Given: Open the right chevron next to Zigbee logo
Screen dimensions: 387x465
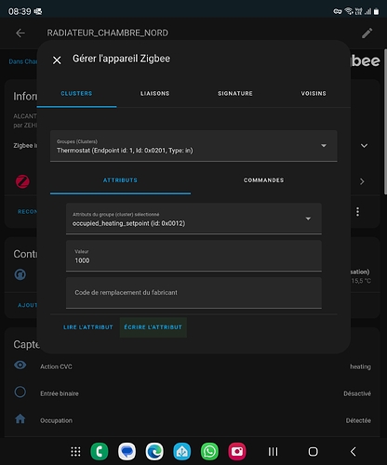Looking at the screenshot, I should [x=362, y=181].
